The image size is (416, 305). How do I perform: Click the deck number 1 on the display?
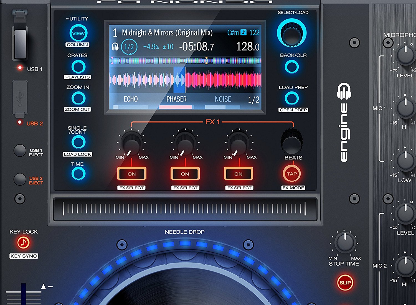115,33
